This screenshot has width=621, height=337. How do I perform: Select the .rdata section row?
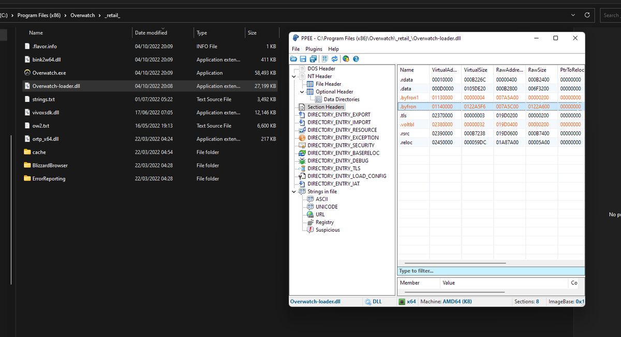point(491,80)
